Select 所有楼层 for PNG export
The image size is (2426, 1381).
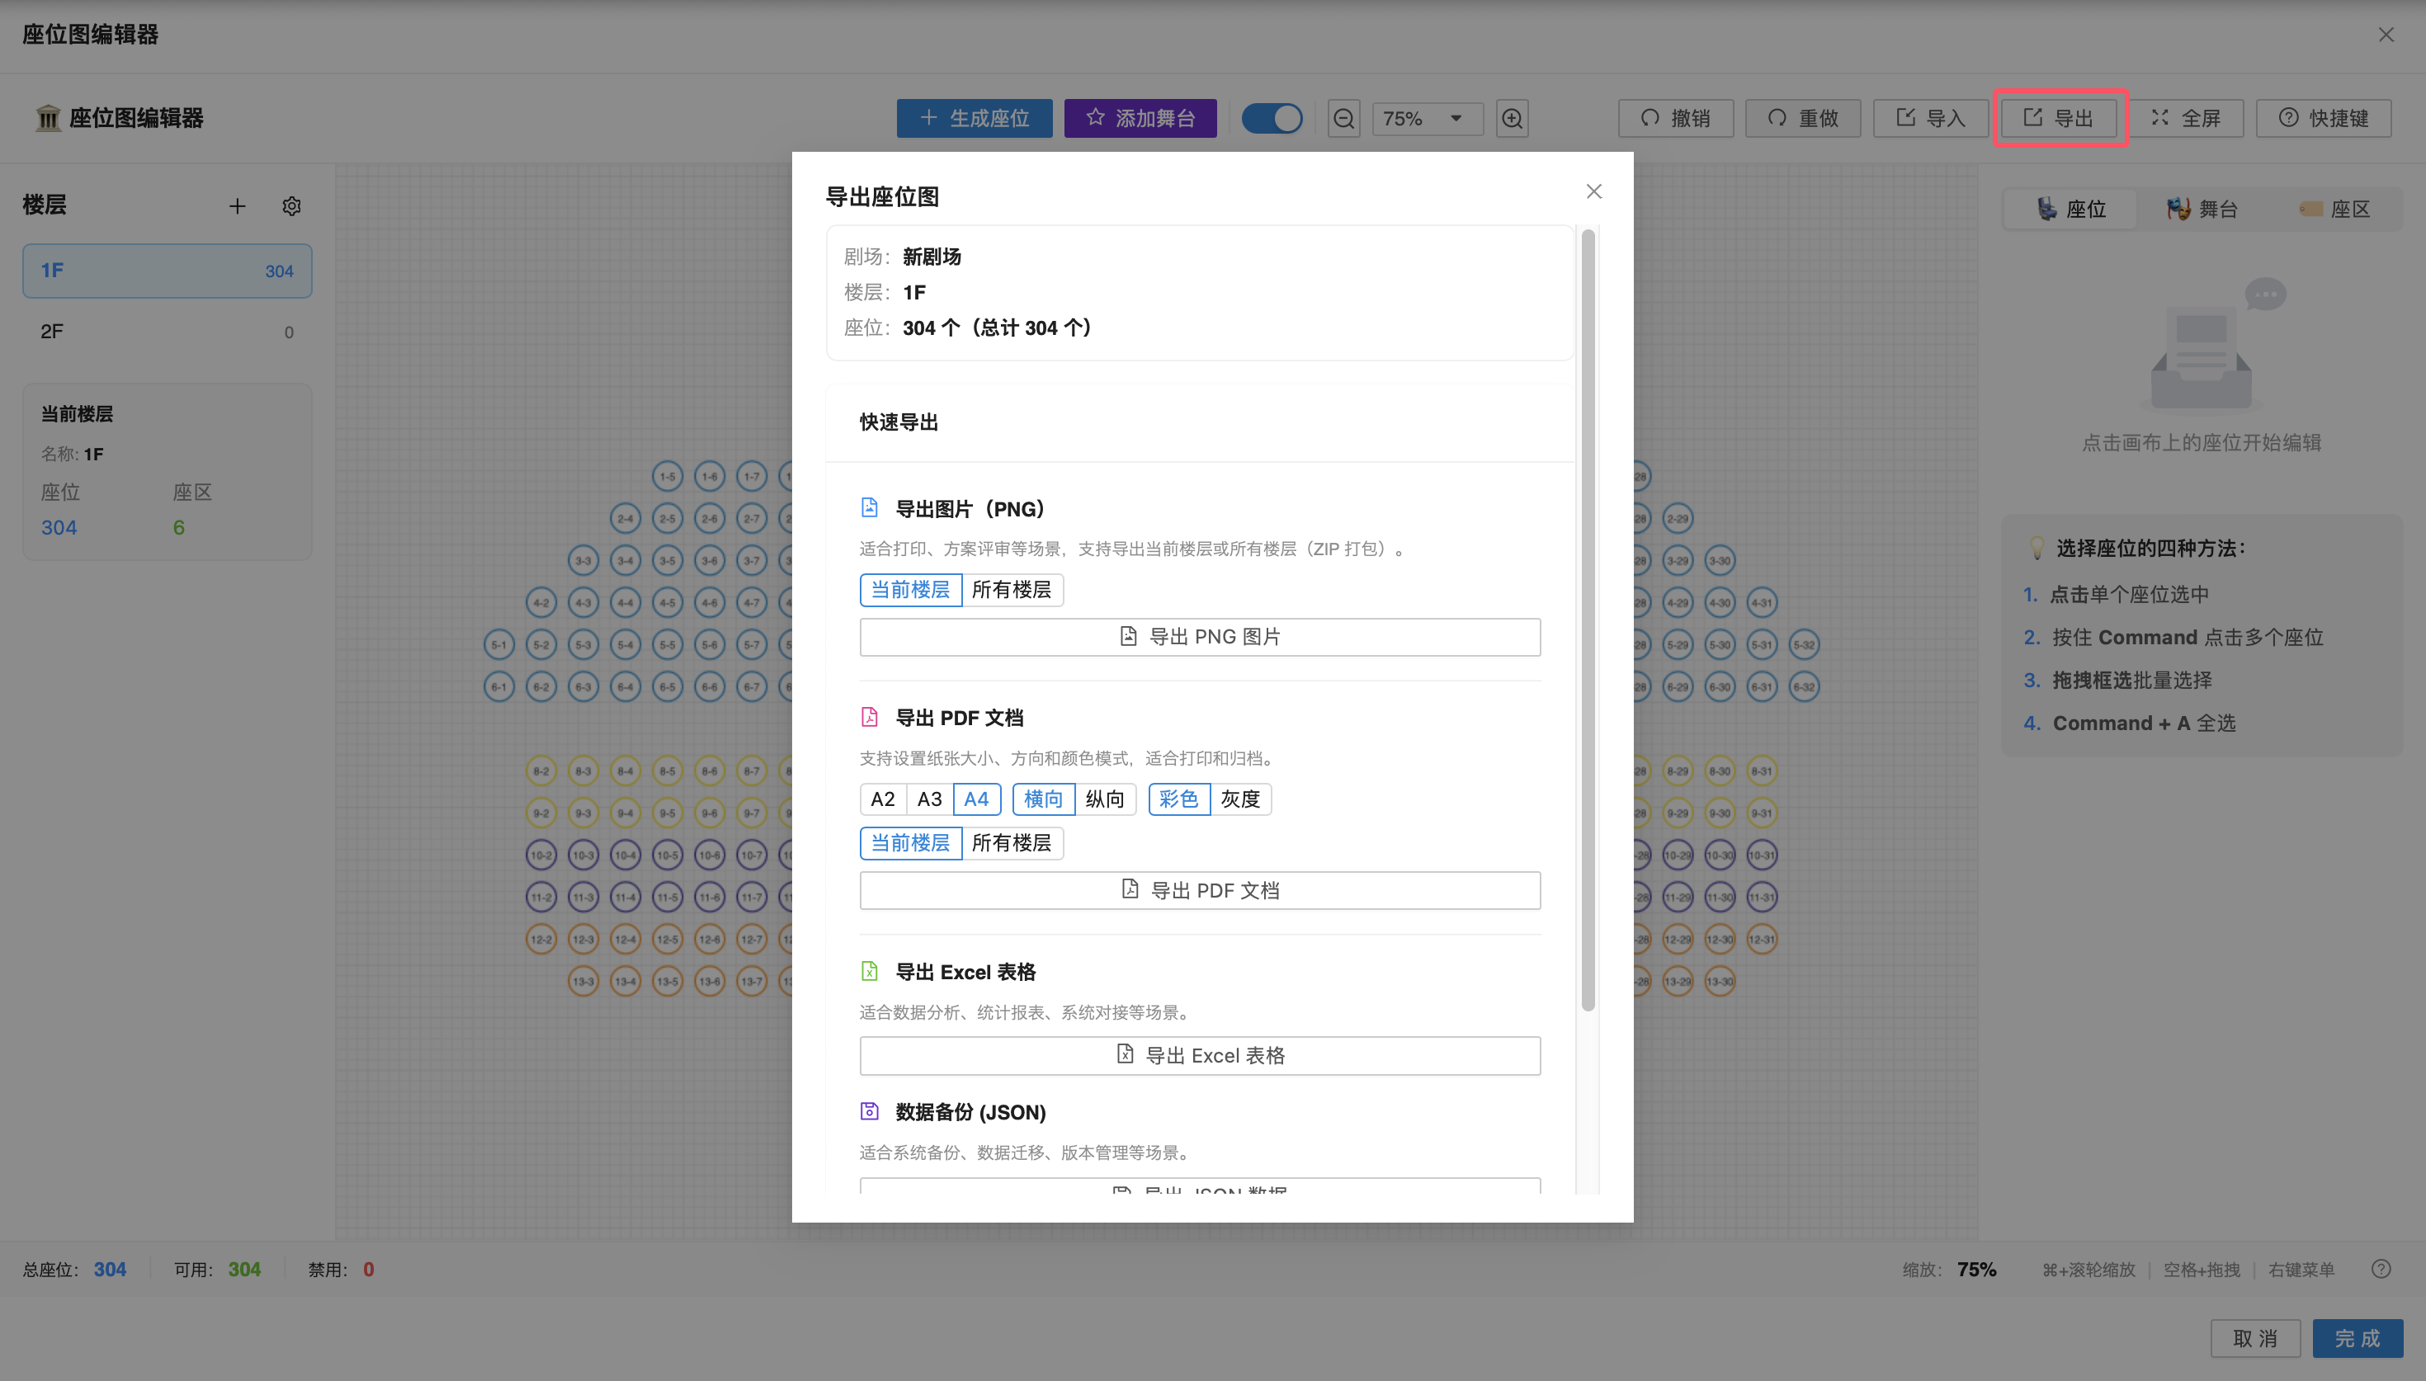(x=1011, y=590)
